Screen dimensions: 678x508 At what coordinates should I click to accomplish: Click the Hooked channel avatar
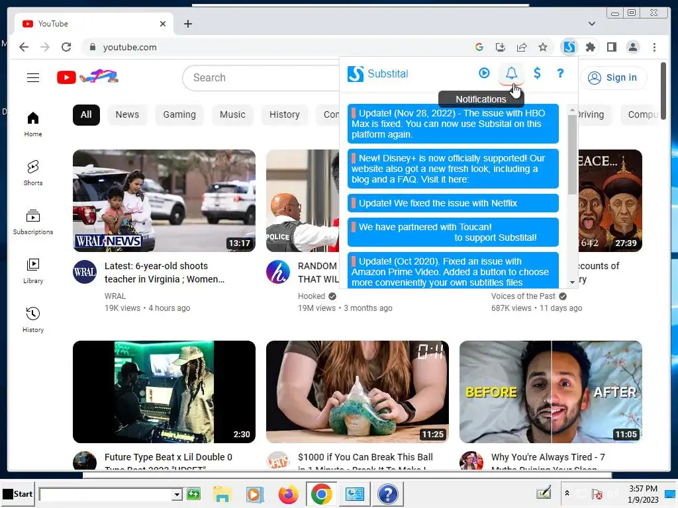(277, 272)
